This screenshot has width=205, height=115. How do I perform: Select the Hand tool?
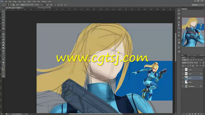(3, 62)
